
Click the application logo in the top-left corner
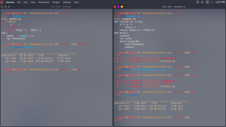pyautogui.click(x=2, y=2)
